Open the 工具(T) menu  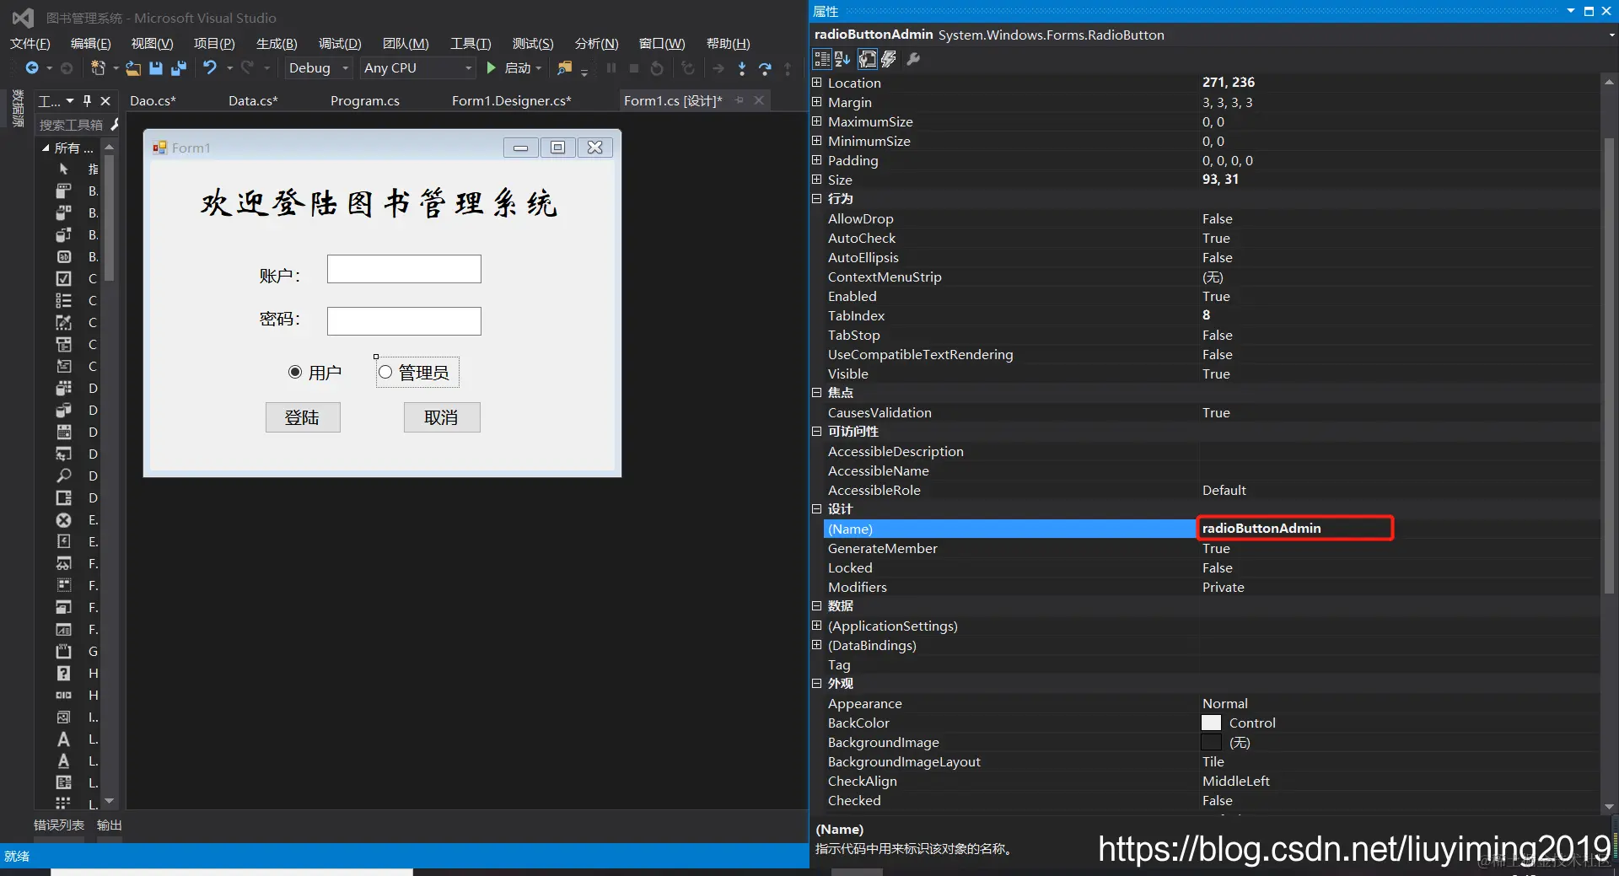point(471,44)
